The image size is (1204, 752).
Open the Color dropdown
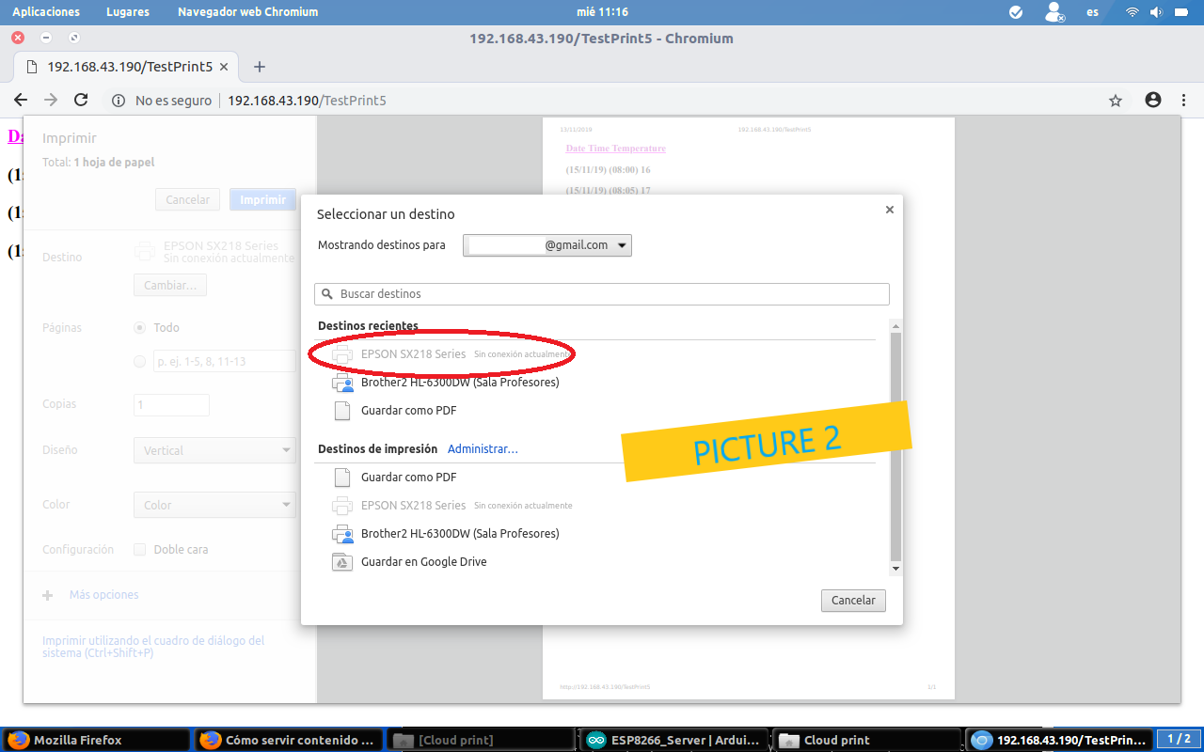214,505
